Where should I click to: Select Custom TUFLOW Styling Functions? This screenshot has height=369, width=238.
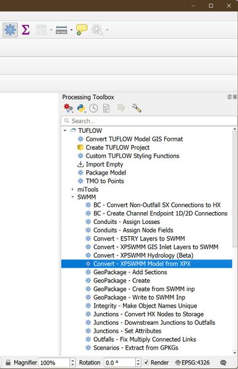[x=132, y=156]
